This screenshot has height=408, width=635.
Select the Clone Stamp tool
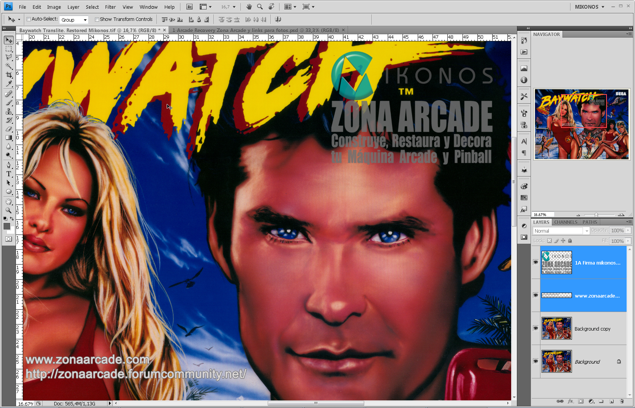(8, 112)
